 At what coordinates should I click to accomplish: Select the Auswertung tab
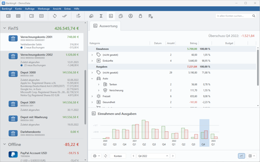tap(105, 26)
